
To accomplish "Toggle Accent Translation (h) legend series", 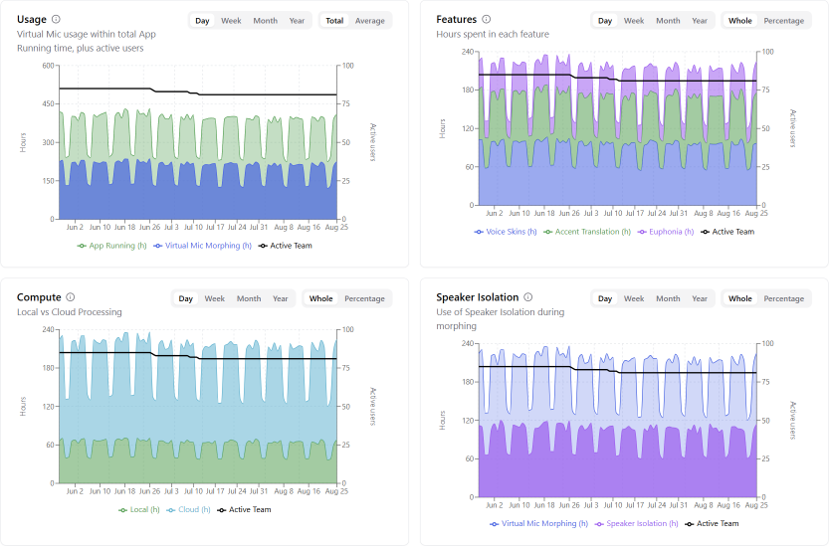I will 587,232.
